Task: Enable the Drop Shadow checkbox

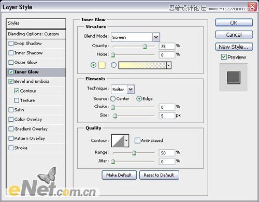Action: pyautogui.click(x=11, y=44)
